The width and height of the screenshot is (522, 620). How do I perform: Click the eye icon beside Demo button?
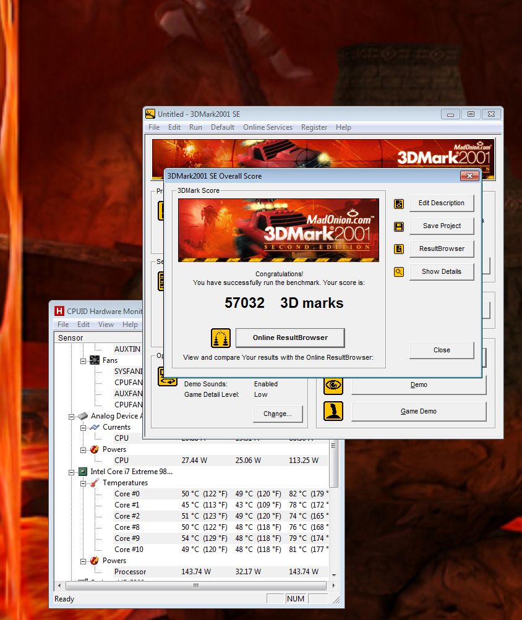[333, 384]
